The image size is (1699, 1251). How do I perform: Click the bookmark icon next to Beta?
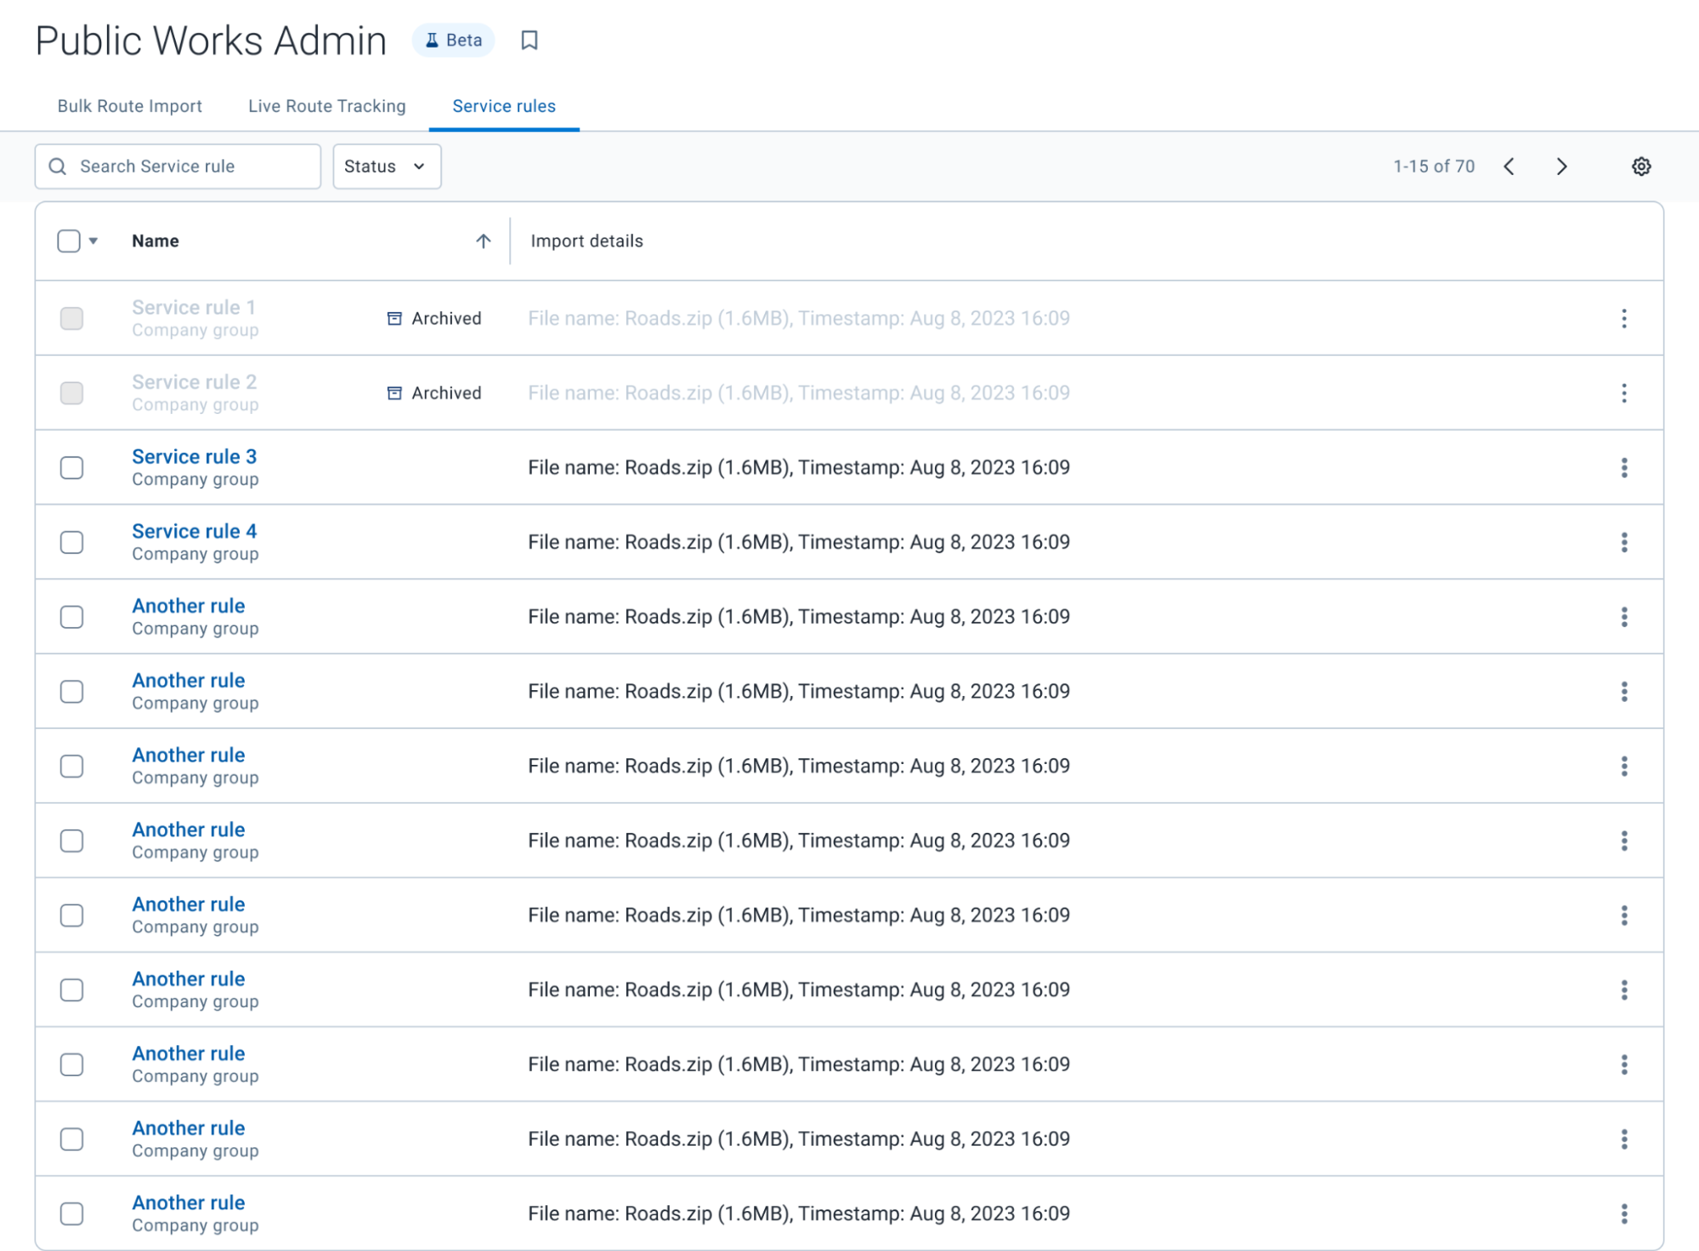pyautogui.click(x=529, y=41)
